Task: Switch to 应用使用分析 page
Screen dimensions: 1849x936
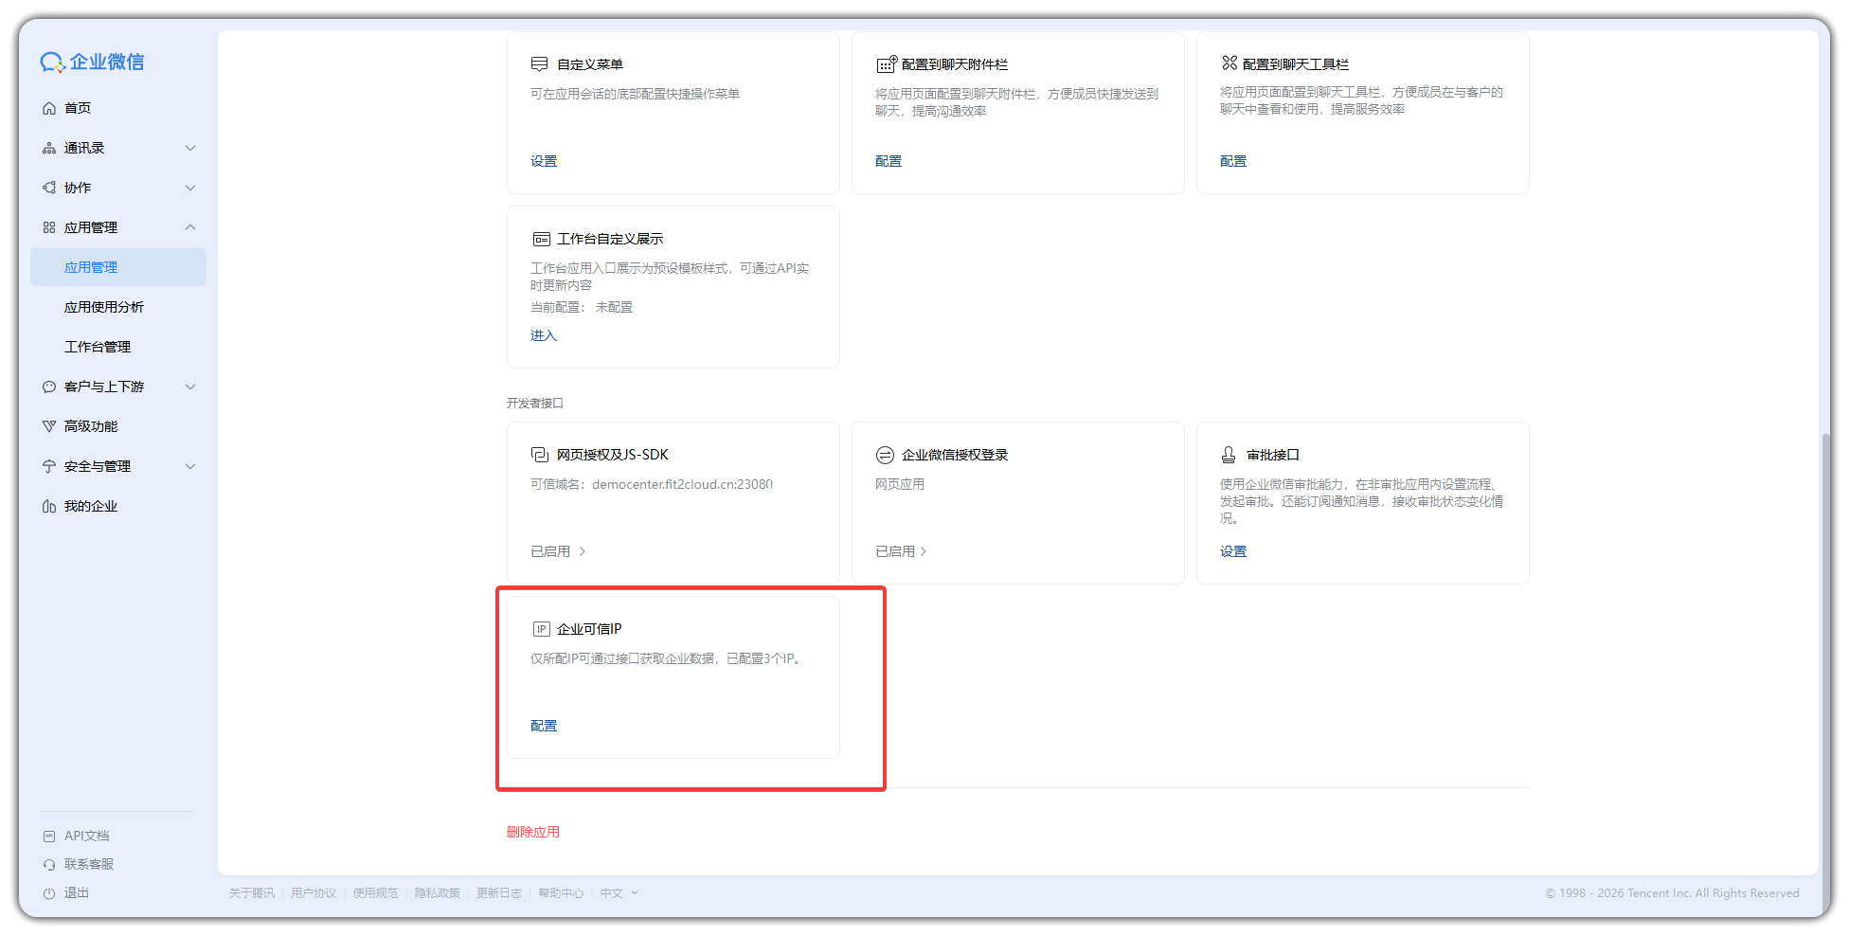Action: [x=104, y=306]
